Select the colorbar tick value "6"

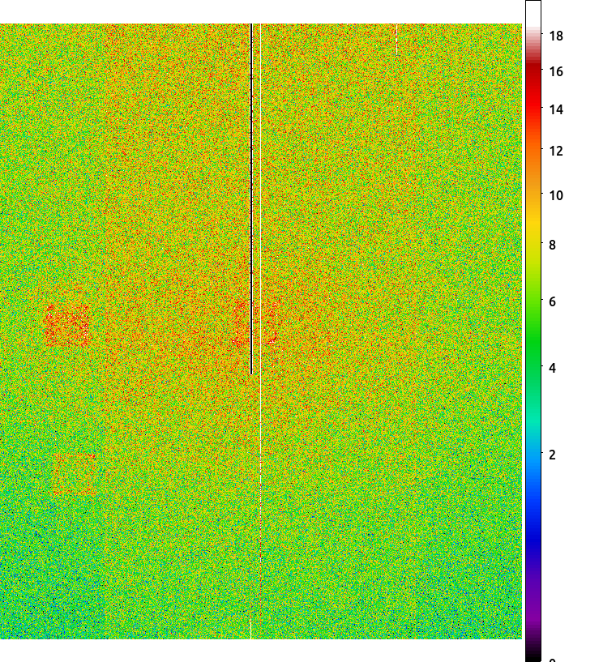coord(552,301)
